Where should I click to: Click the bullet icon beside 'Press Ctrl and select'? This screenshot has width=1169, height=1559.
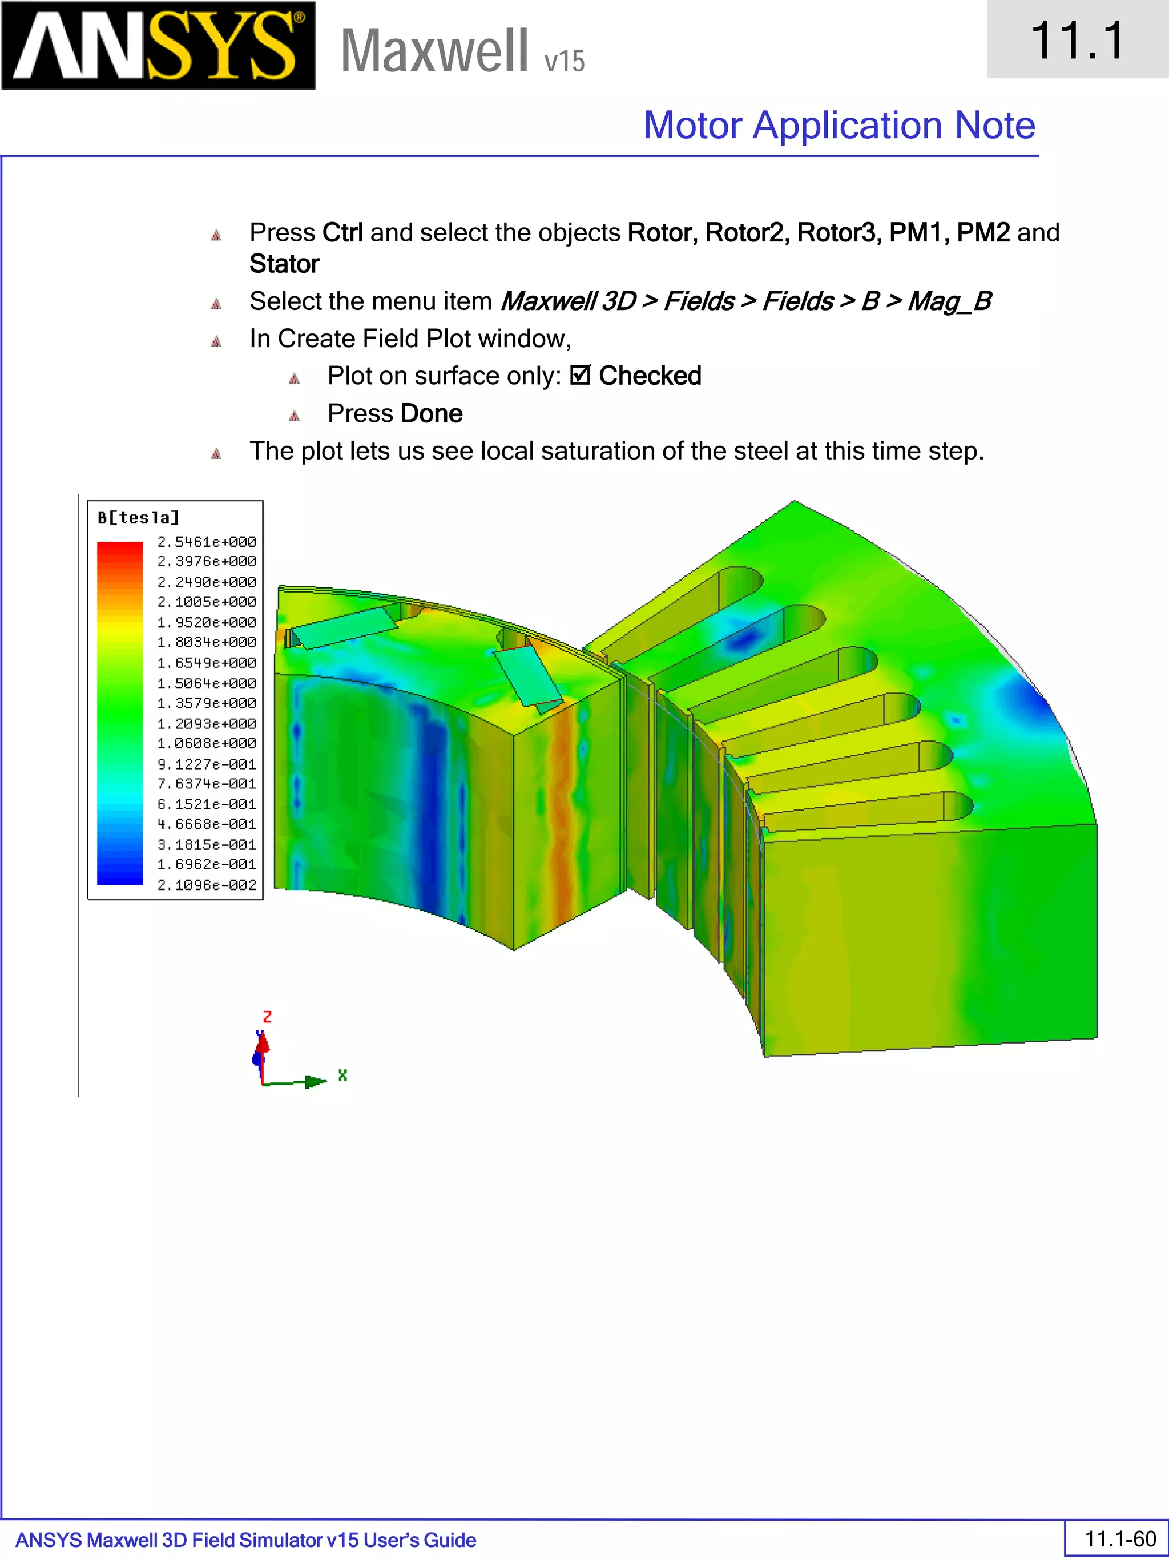pyautogui.click(x=216, y=235)
